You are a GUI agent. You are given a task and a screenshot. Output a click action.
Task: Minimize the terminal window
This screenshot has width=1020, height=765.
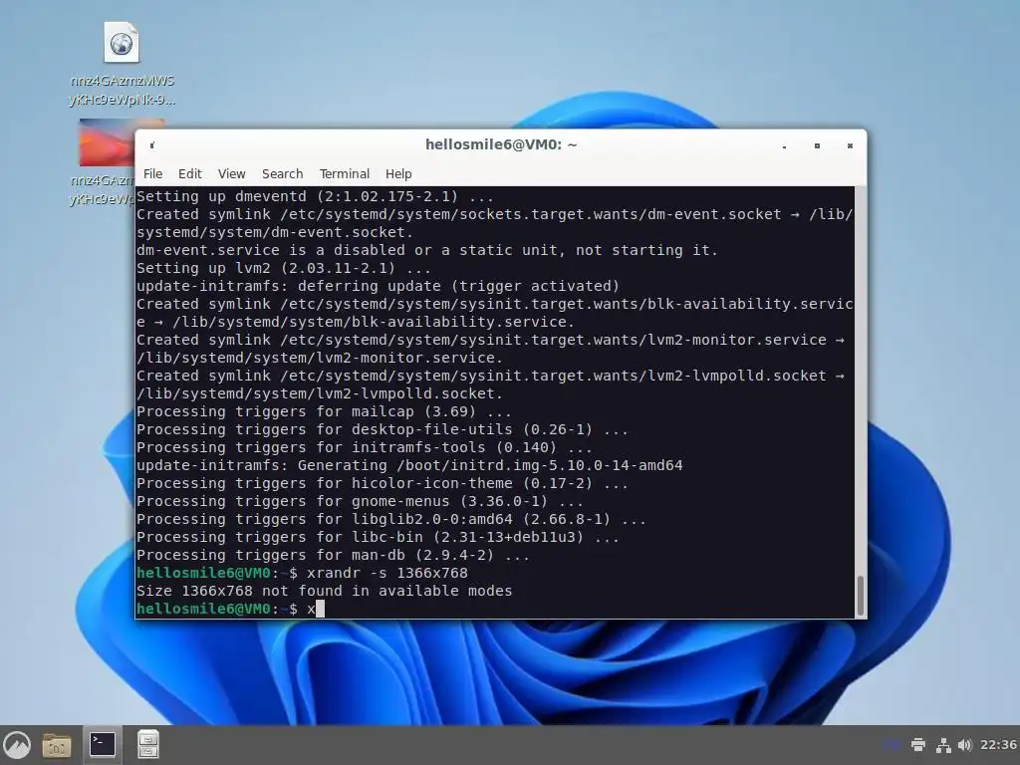[x=785, y=145]
